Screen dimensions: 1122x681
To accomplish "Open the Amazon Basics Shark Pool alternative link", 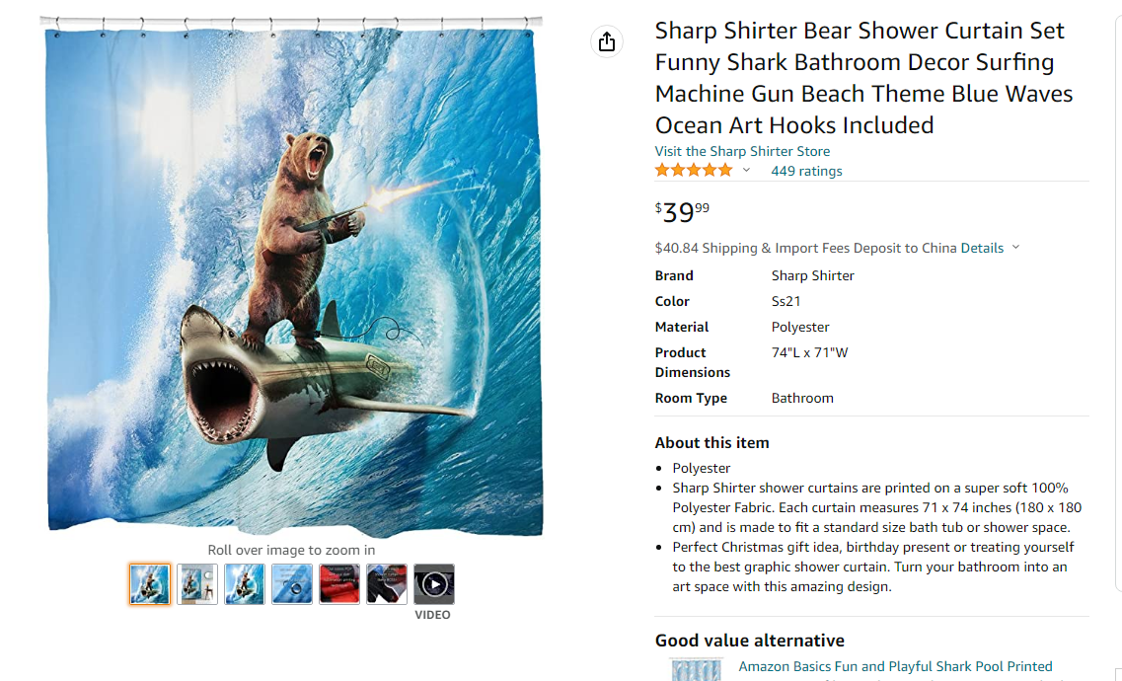I will [895, 666].
